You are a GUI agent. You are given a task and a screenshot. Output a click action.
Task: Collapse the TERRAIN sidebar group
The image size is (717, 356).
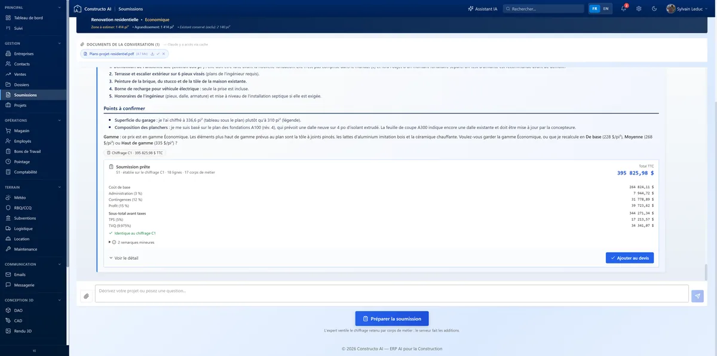click(x=59, y=187)
